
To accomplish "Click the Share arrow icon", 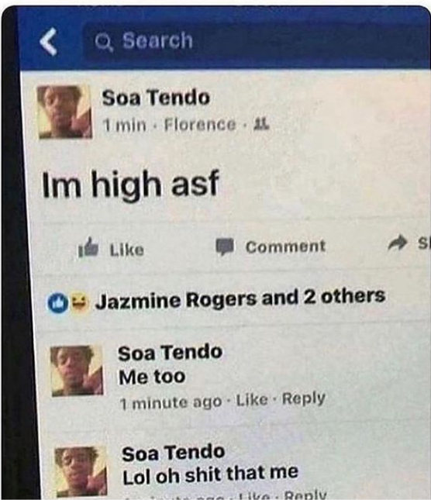I will tap(398, 244).
